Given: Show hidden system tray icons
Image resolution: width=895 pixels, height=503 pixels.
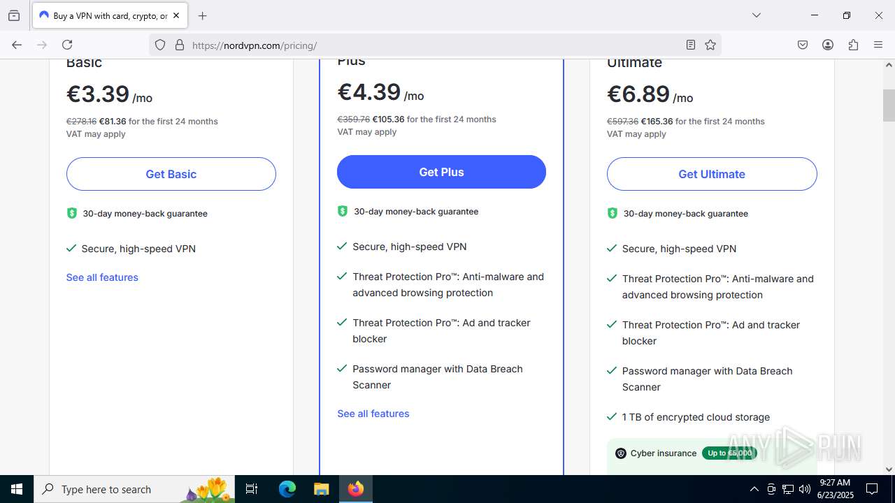Looking at the screenshot, I should tap(754, 489).
